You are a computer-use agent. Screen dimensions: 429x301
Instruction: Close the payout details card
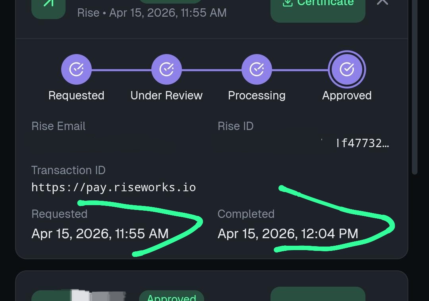click(x=382, y=2)
